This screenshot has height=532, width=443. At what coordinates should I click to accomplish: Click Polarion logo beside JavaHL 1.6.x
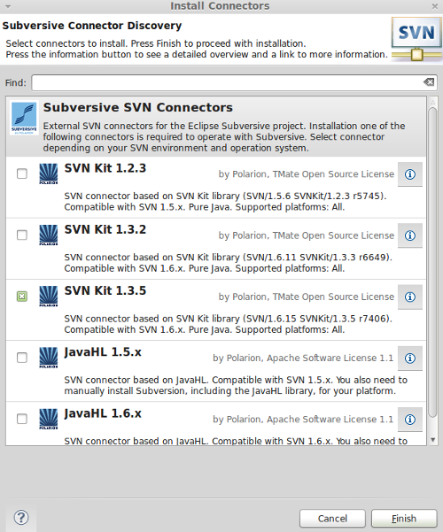pos(48,420)
